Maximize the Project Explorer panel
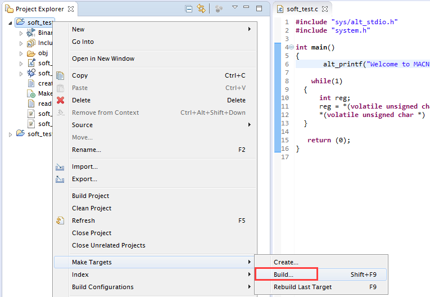 (x=259, y=8)
